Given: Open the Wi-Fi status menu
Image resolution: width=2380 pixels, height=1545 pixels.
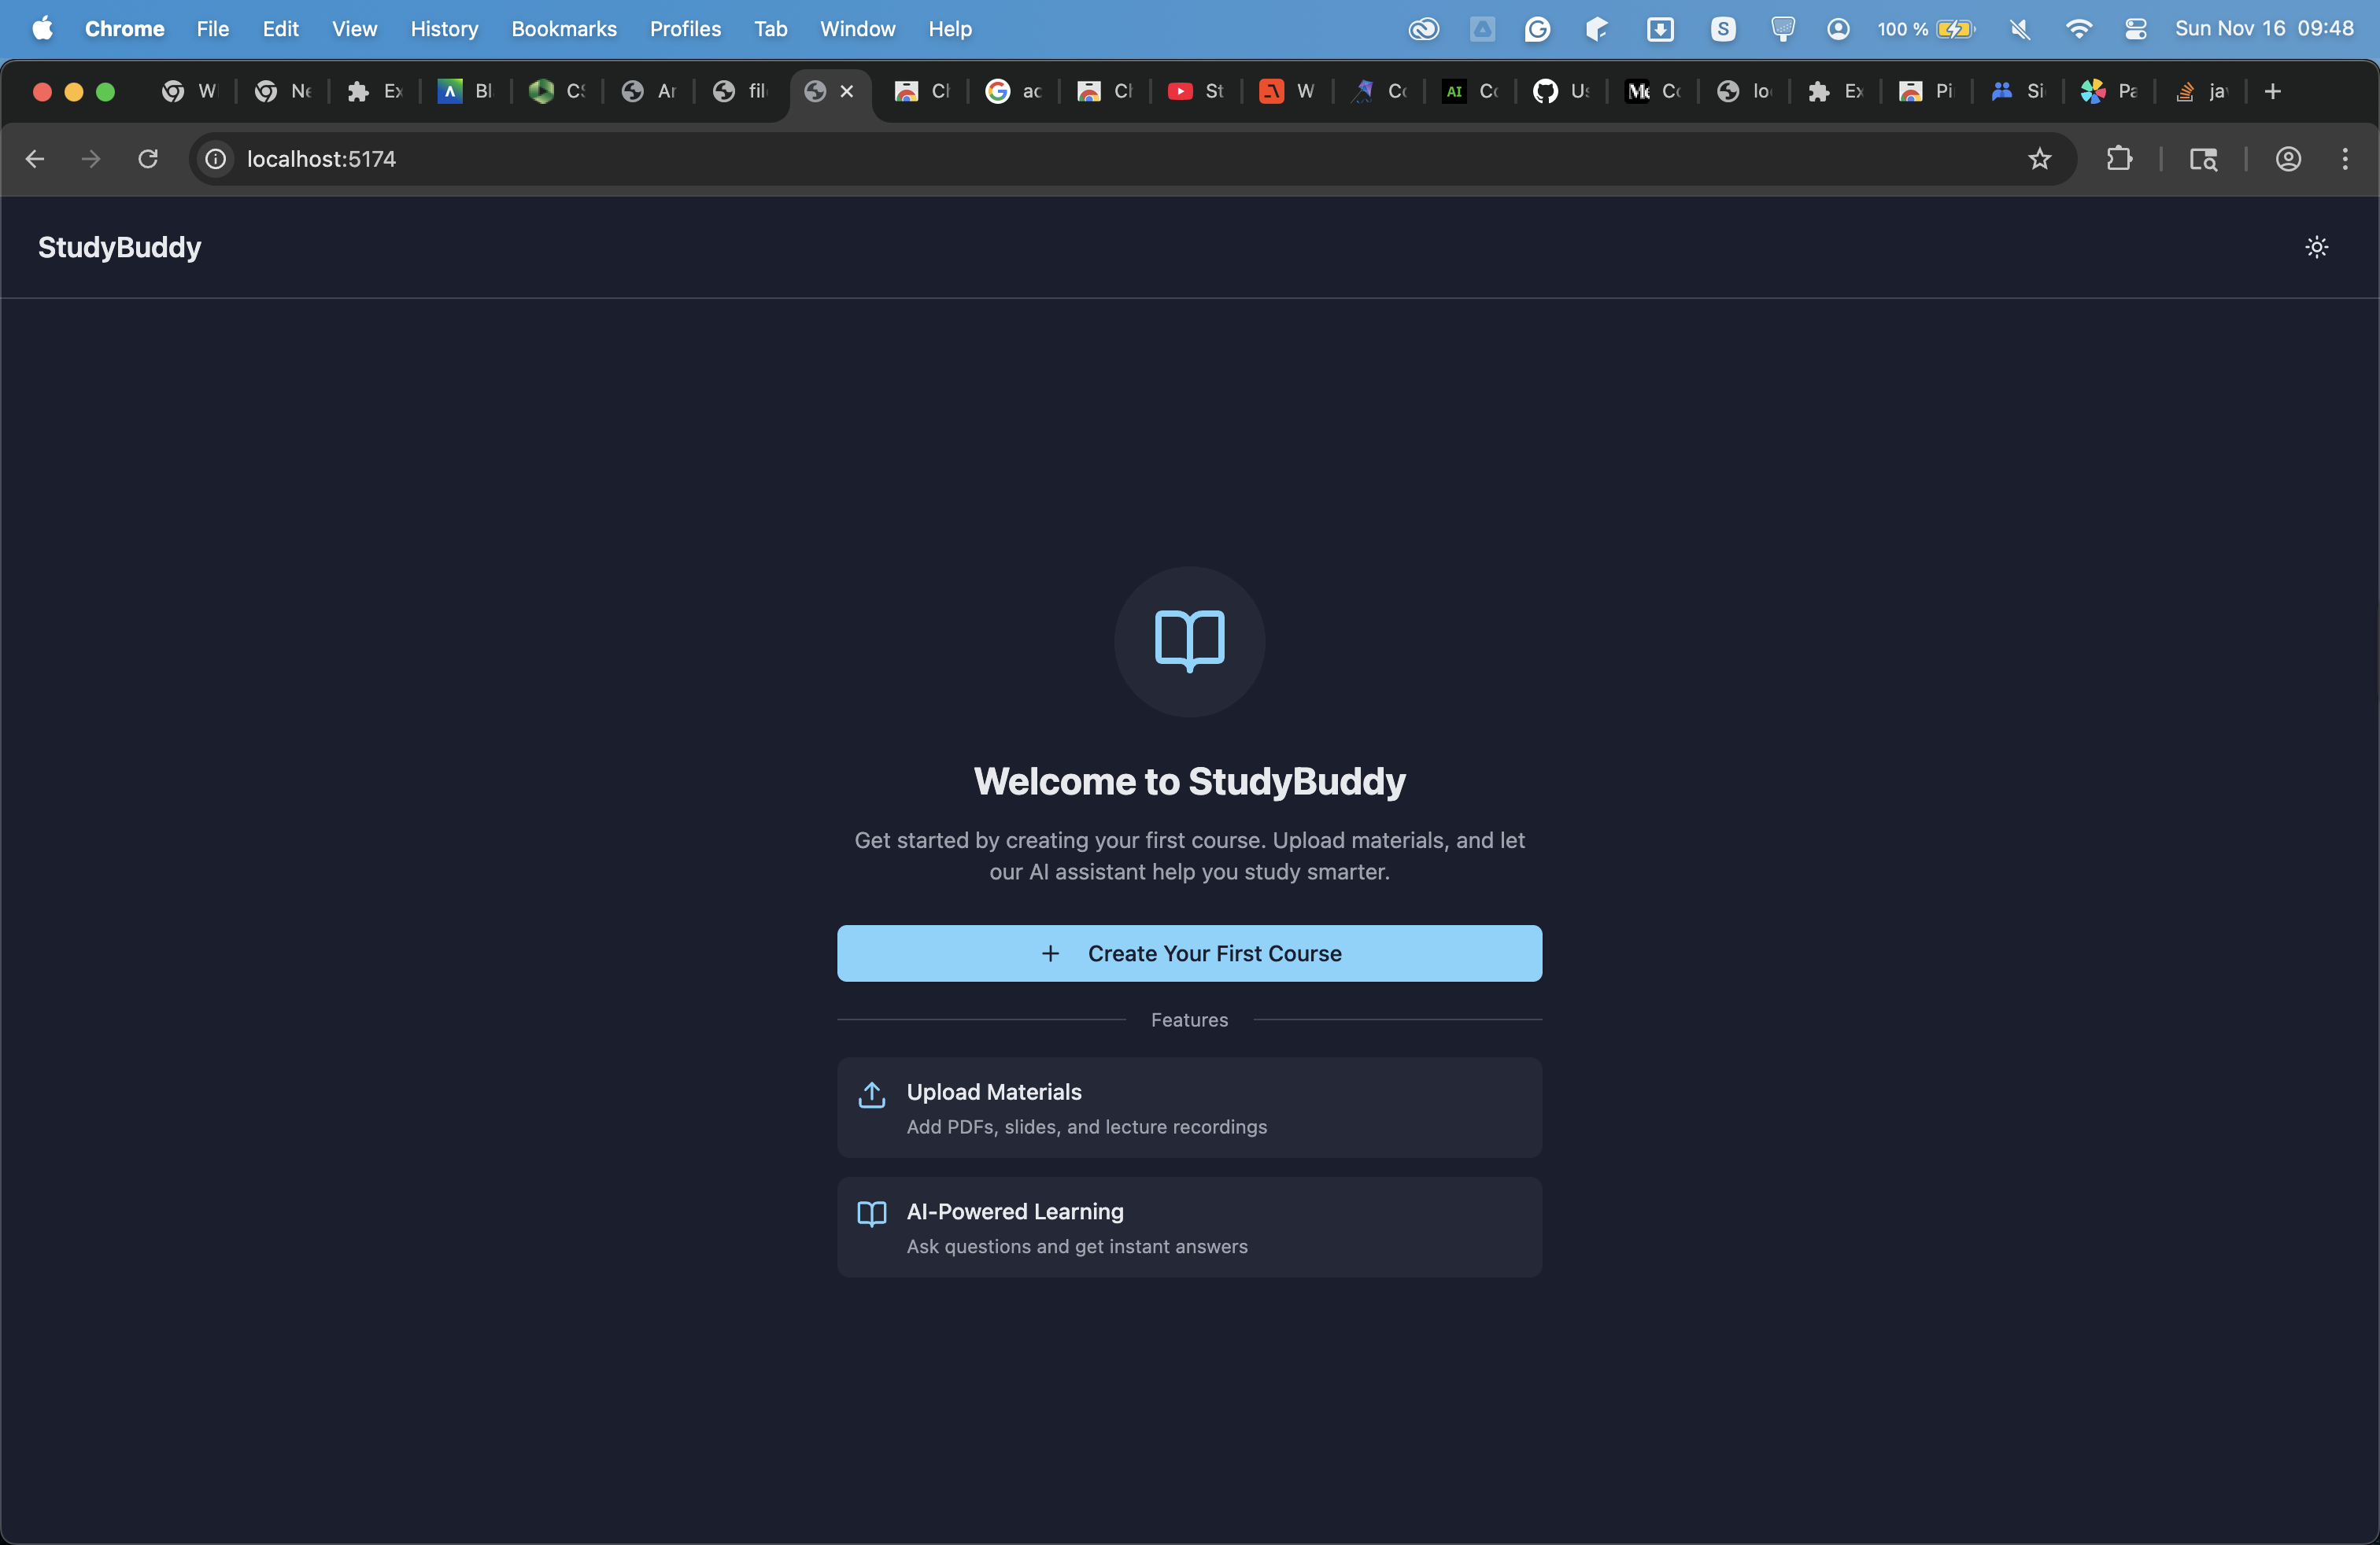Looking at the screenshot, I should tap(2078, 29).
